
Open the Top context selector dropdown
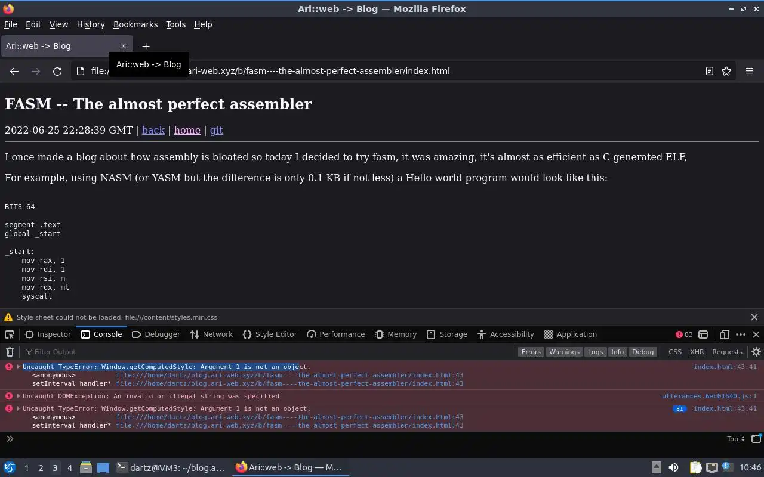735,439
